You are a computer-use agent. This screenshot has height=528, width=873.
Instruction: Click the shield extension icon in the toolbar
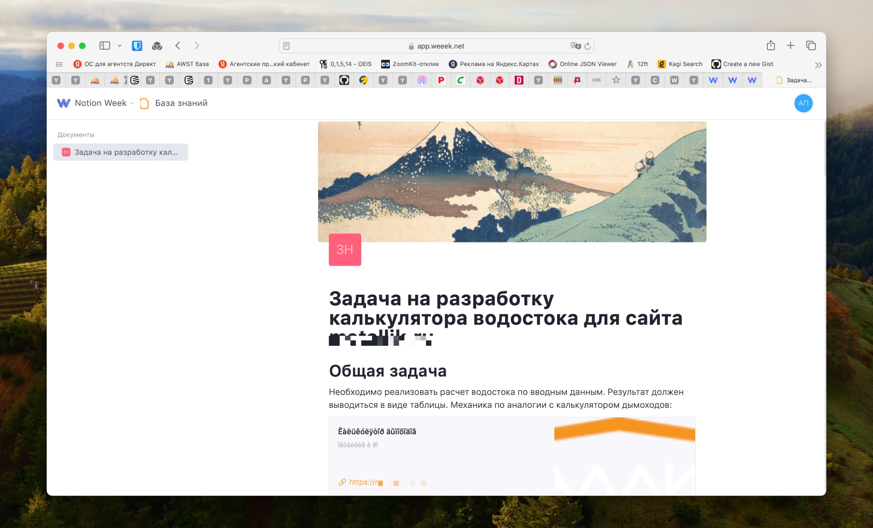[138, 45]
